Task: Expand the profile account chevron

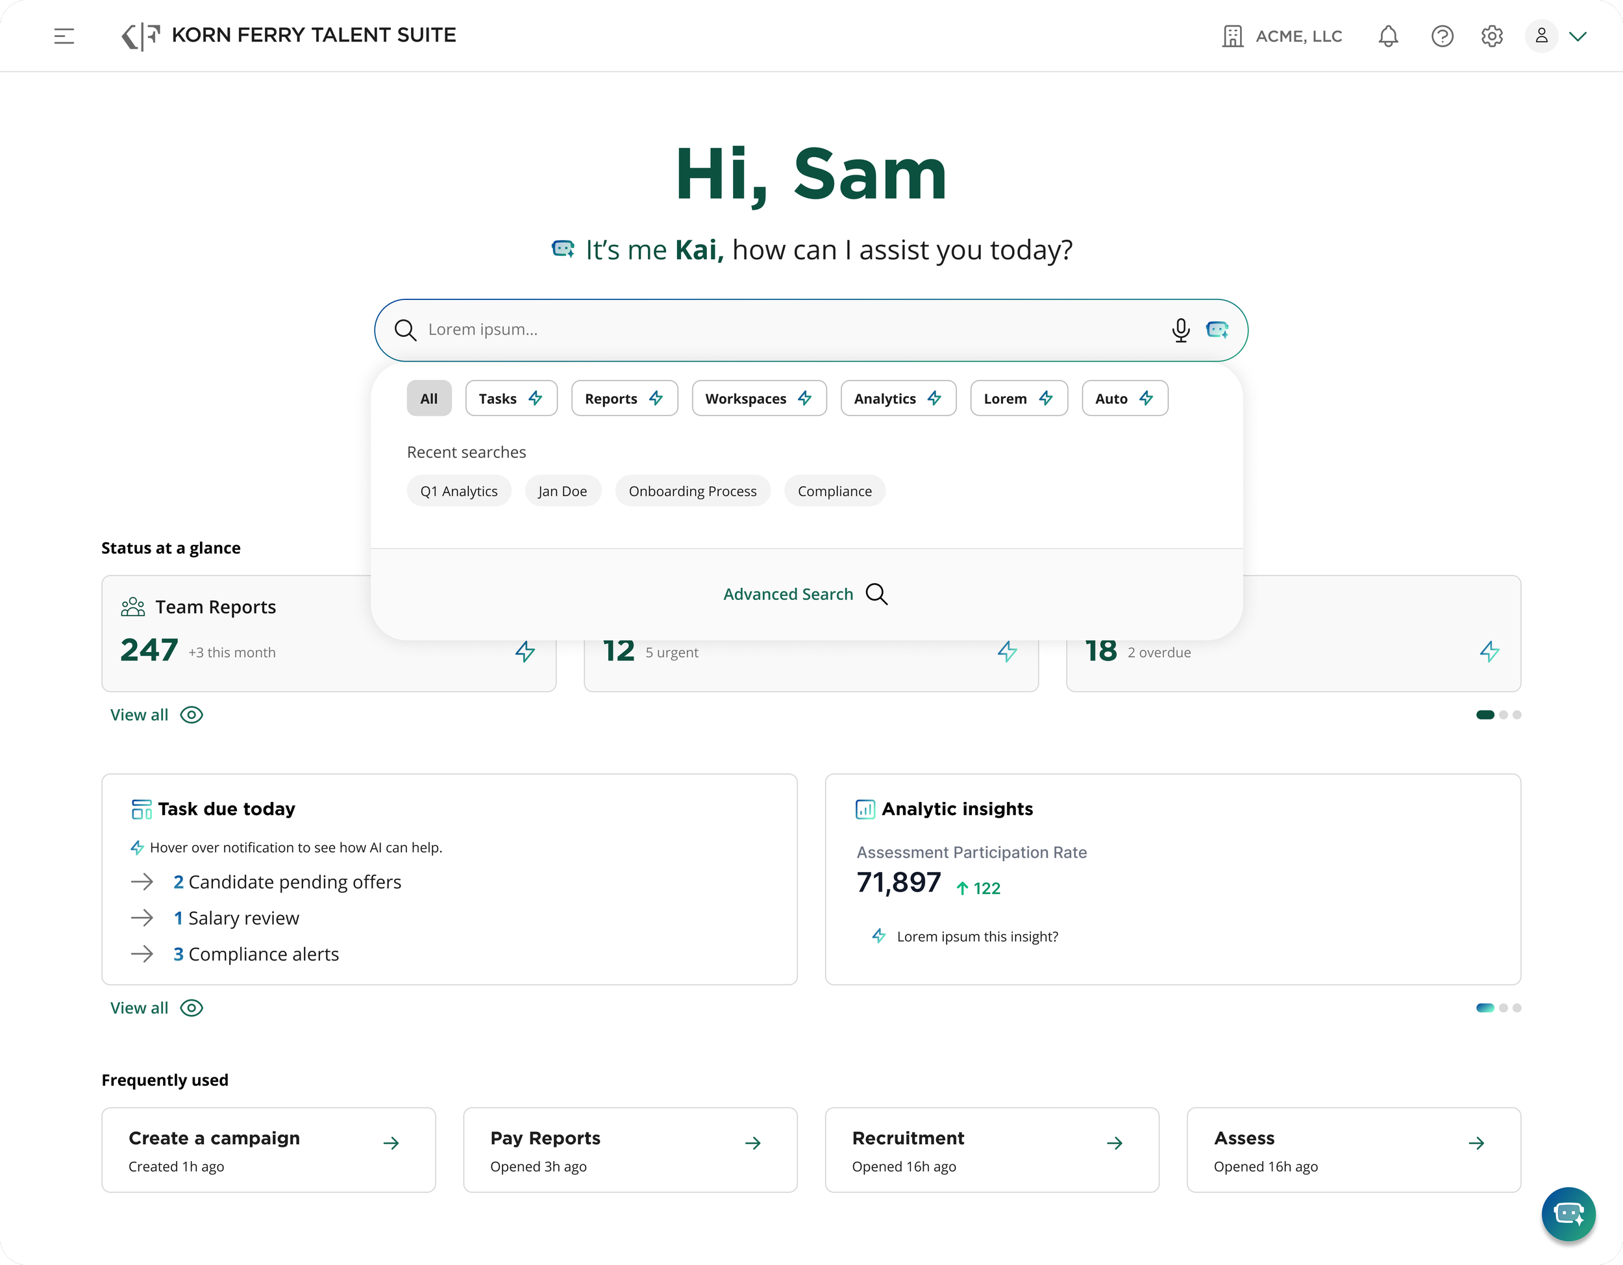Action: click(x=1579, y=36)
